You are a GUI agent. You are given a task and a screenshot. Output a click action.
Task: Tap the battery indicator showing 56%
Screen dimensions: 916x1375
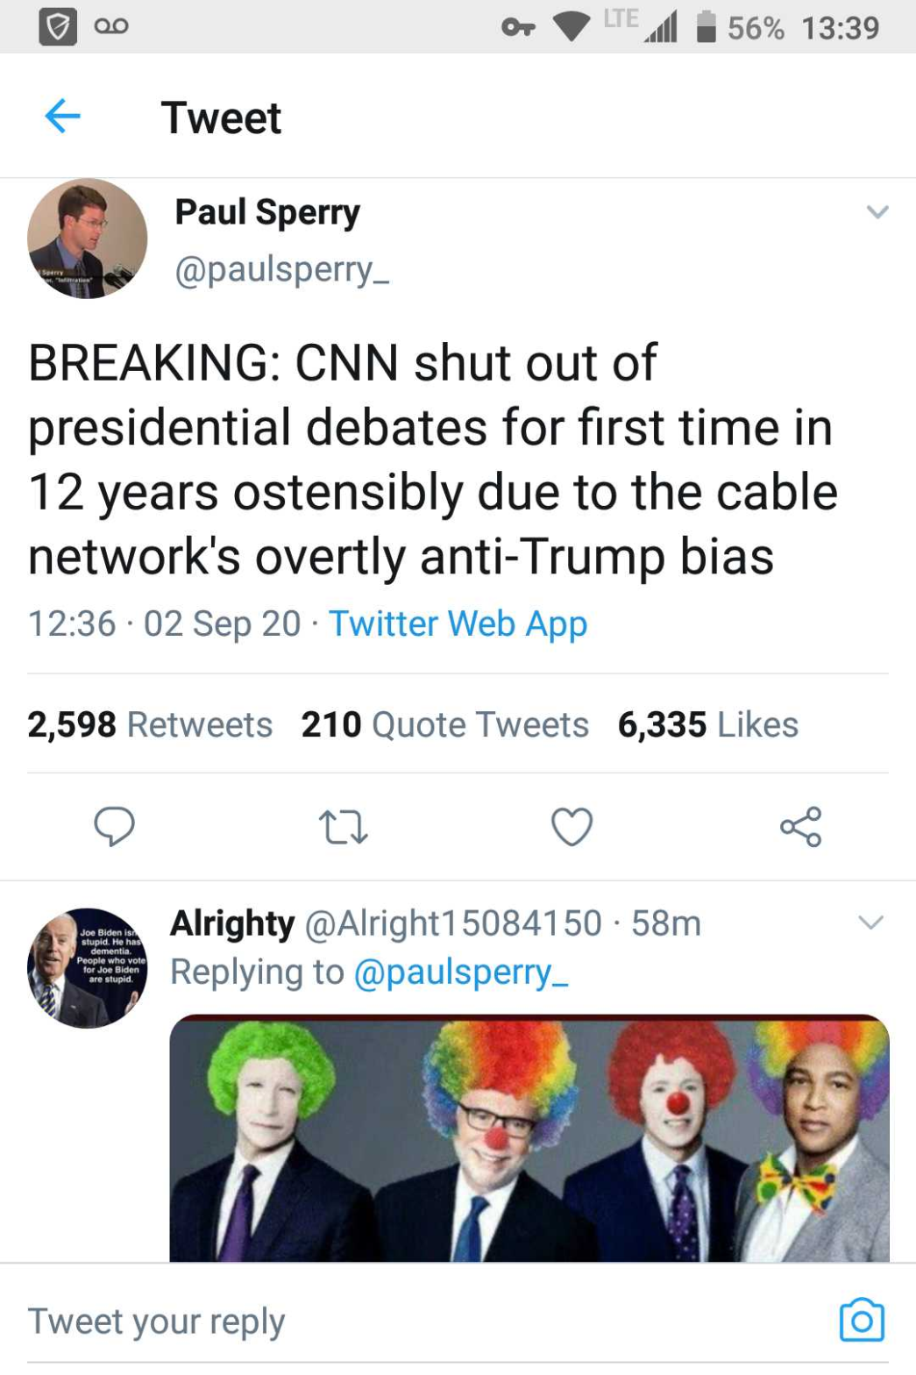click(x=740, y=27)
